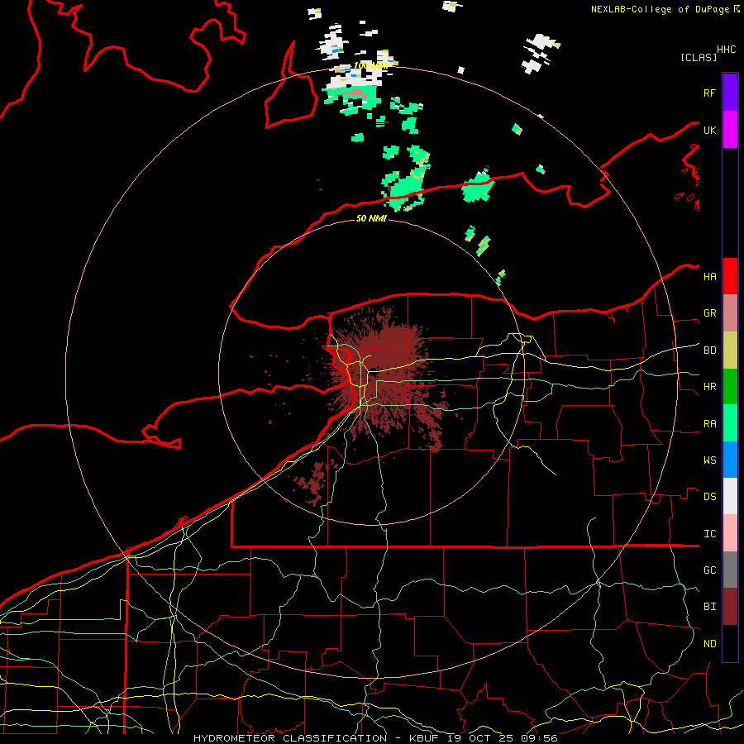Viewport: 744px width, 744px height.
Task: Click the yellow BD legend color swatch
Action: click(730, 350)
